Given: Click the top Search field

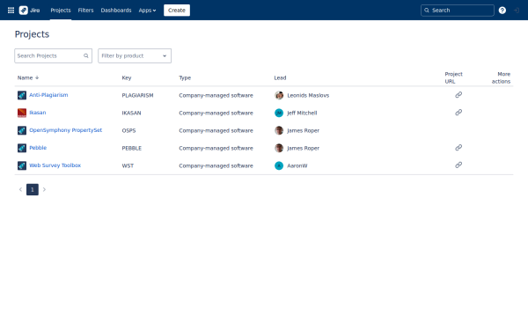Looking at the screenshot, I should coord(458,11).
